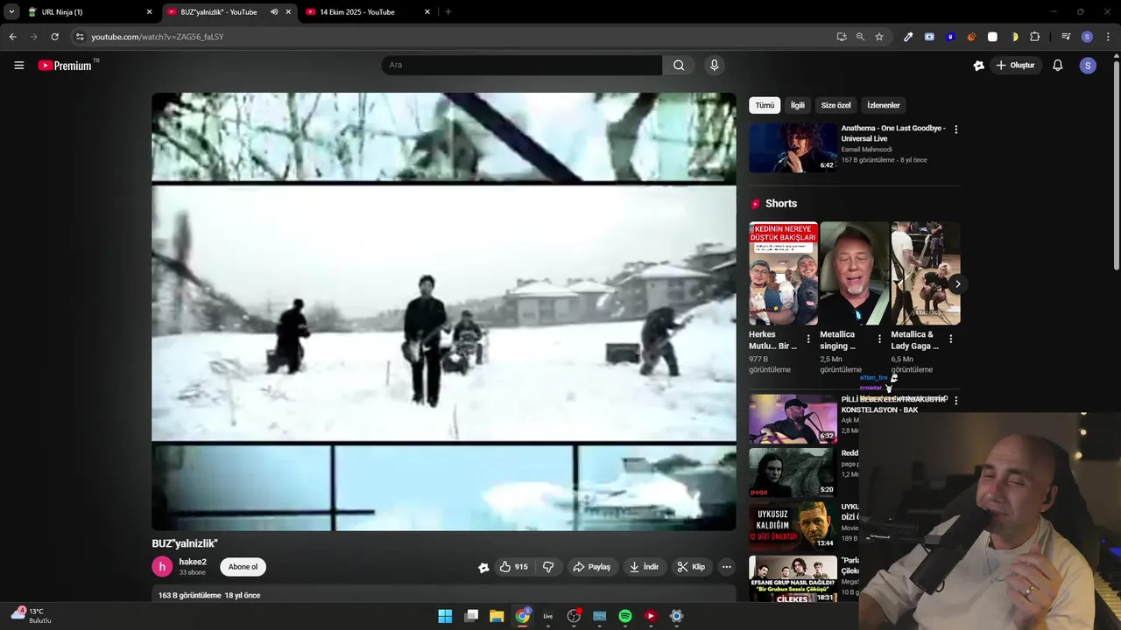
Task: View site information for youtube.com
Action: coord(80,37)
